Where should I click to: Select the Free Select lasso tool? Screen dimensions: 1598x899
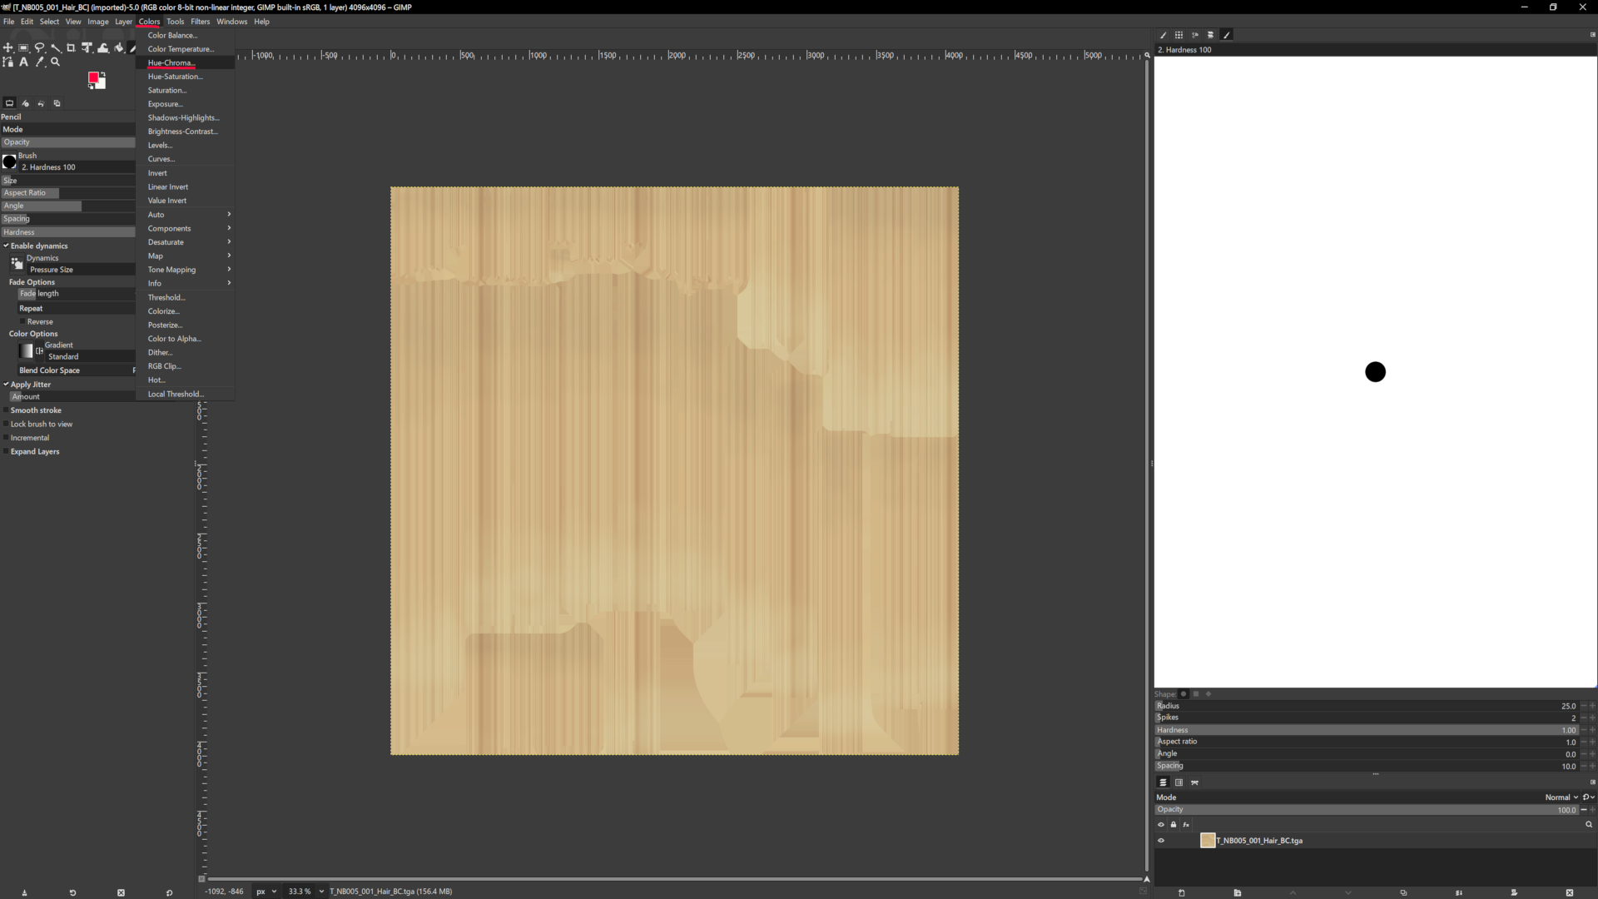click(x=39, y=48)
